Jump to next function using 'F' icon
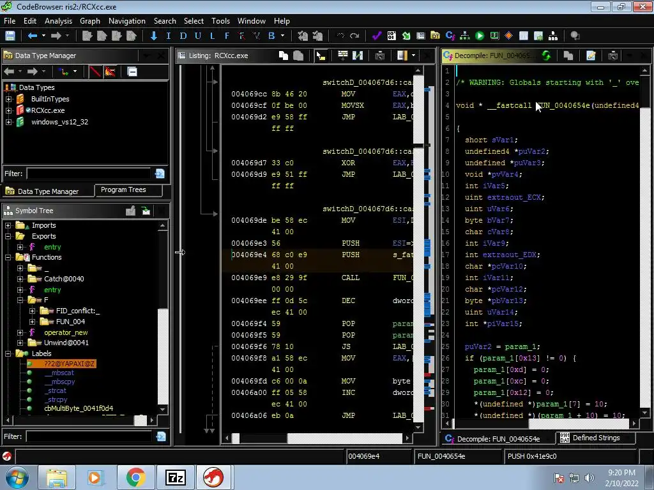Screen dimensions: 654x490 227,36
